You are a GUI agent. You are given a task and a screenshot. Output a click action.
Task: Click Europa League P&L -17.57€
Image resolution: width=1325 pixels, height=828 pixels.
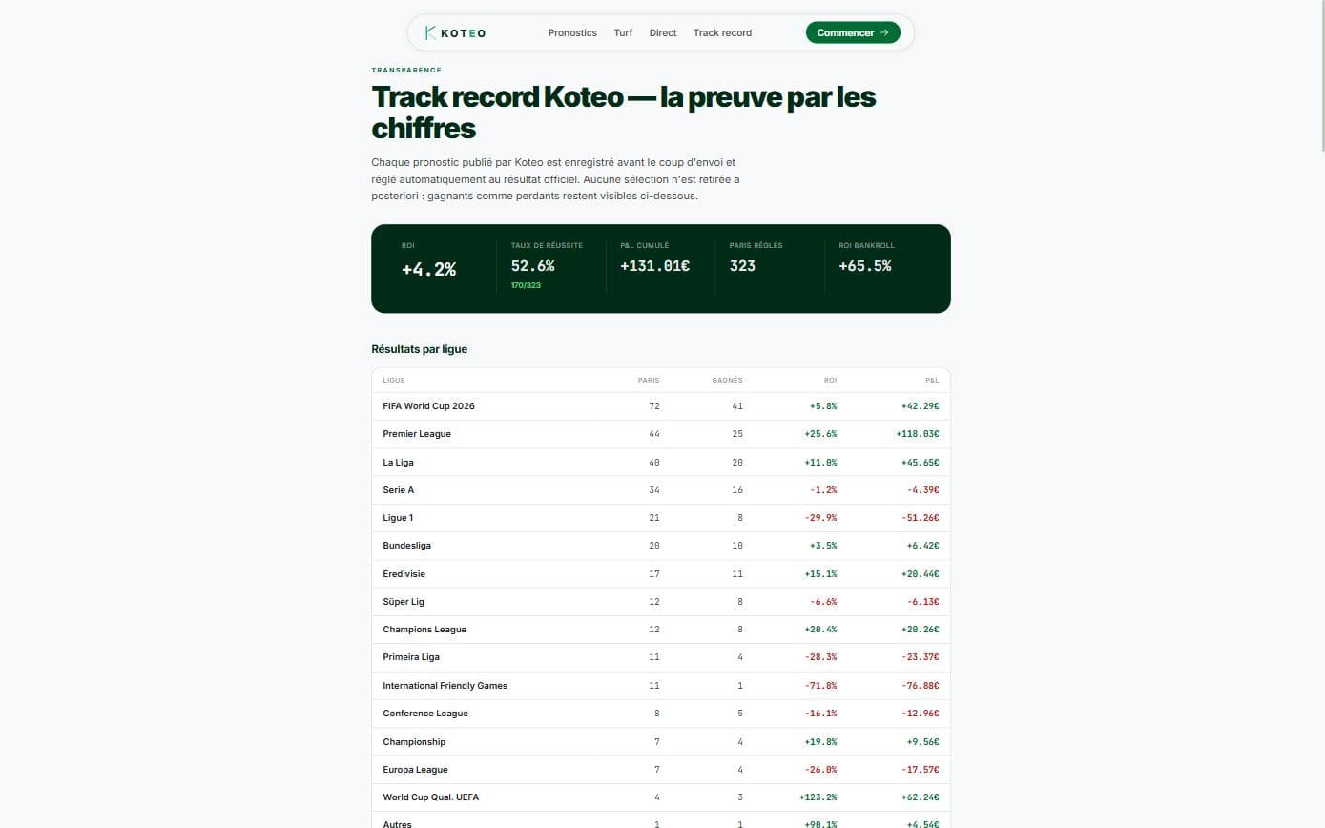coord(921,770)
